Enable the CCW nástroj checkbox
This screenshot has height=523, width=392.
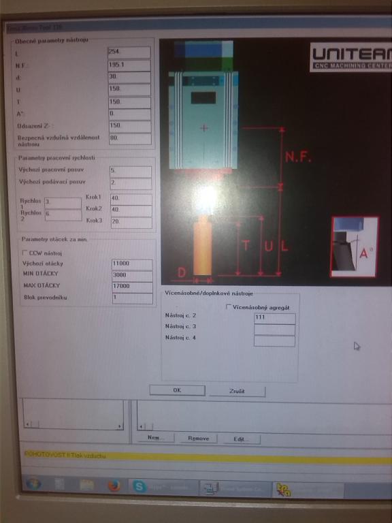[24, 253]
